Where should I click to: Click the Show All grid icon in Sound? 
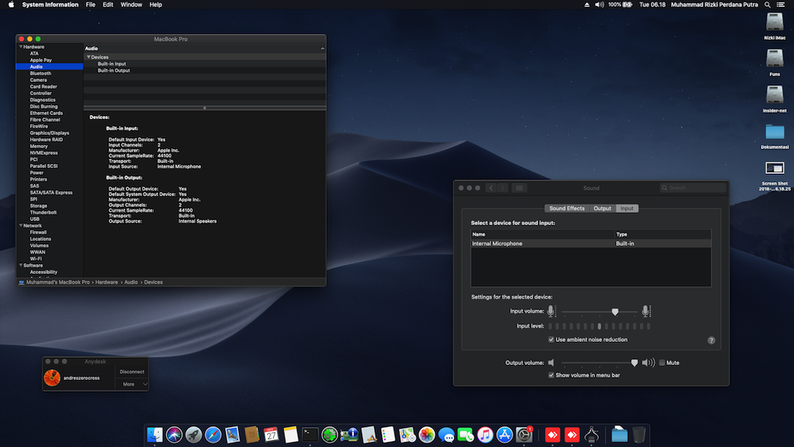519,188
